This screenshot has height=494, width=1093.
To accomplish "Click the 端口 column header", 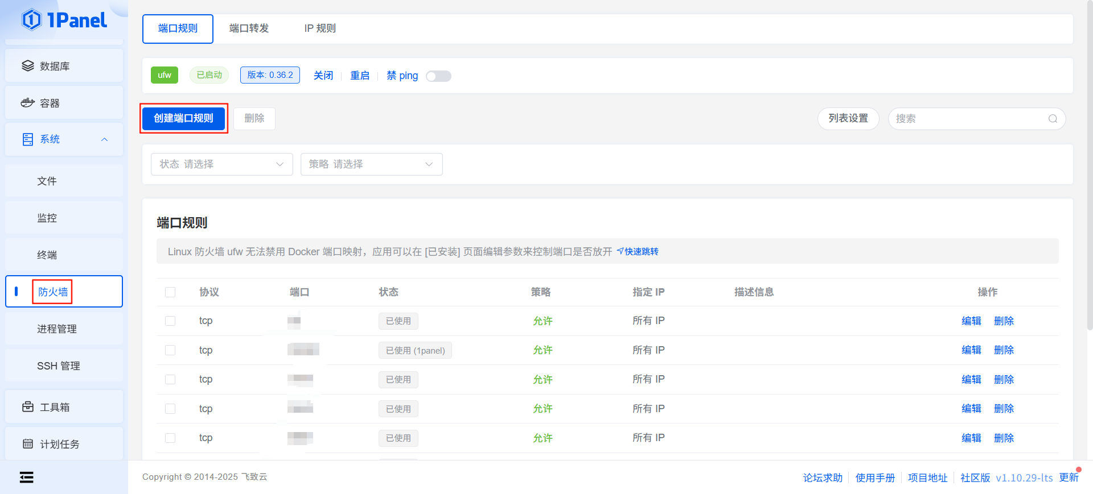I will [x=299, y=292].
